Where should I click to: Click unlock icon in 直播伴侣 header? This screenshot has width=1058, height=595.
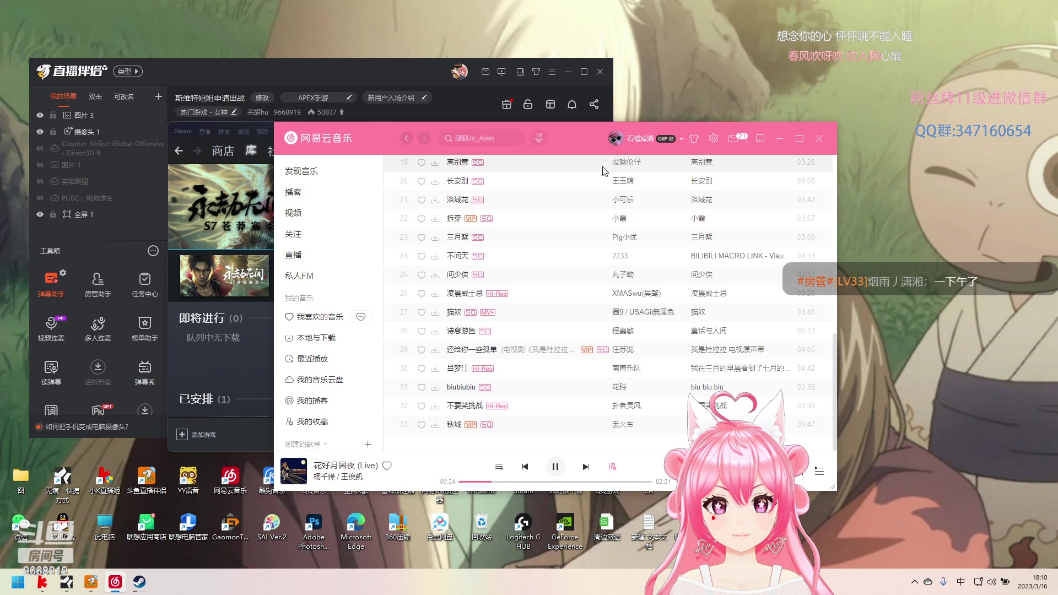click(x=528, y=104)
